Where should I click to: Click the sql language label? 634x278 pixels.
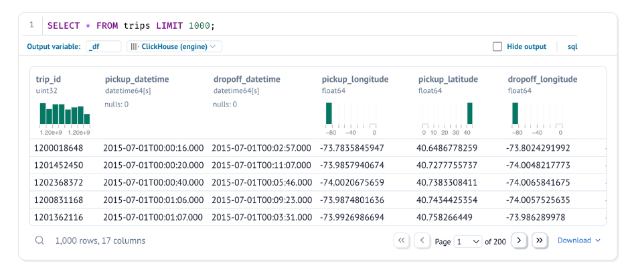tap(572, 47)
